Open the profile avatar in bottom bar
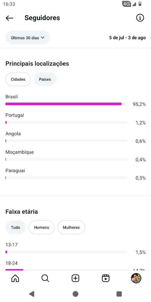 tap(136, 278)
